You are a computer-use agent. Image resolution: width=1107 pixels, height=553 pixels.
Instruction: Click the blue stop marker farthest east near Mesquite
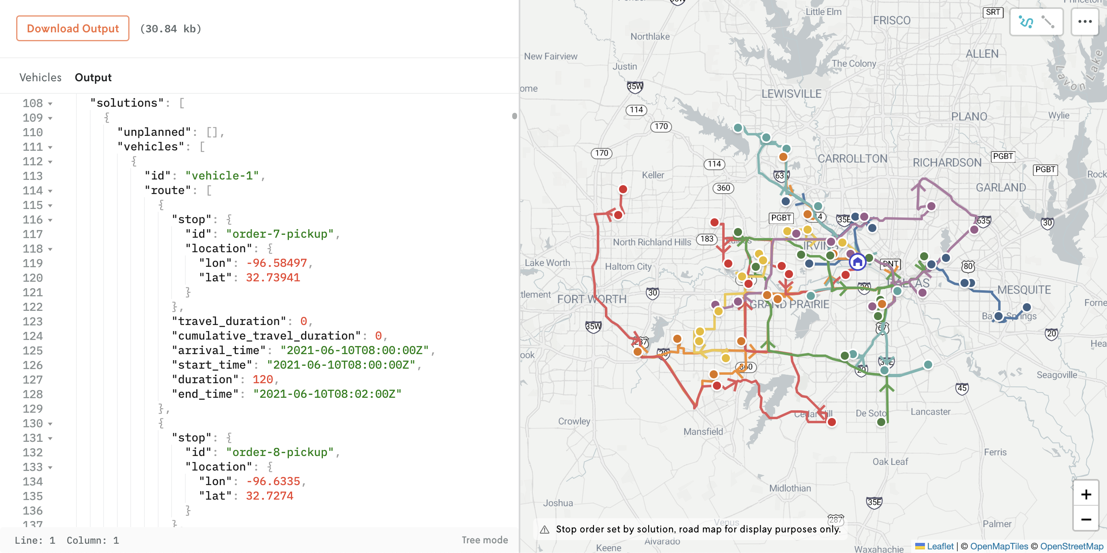[1026, 307]
